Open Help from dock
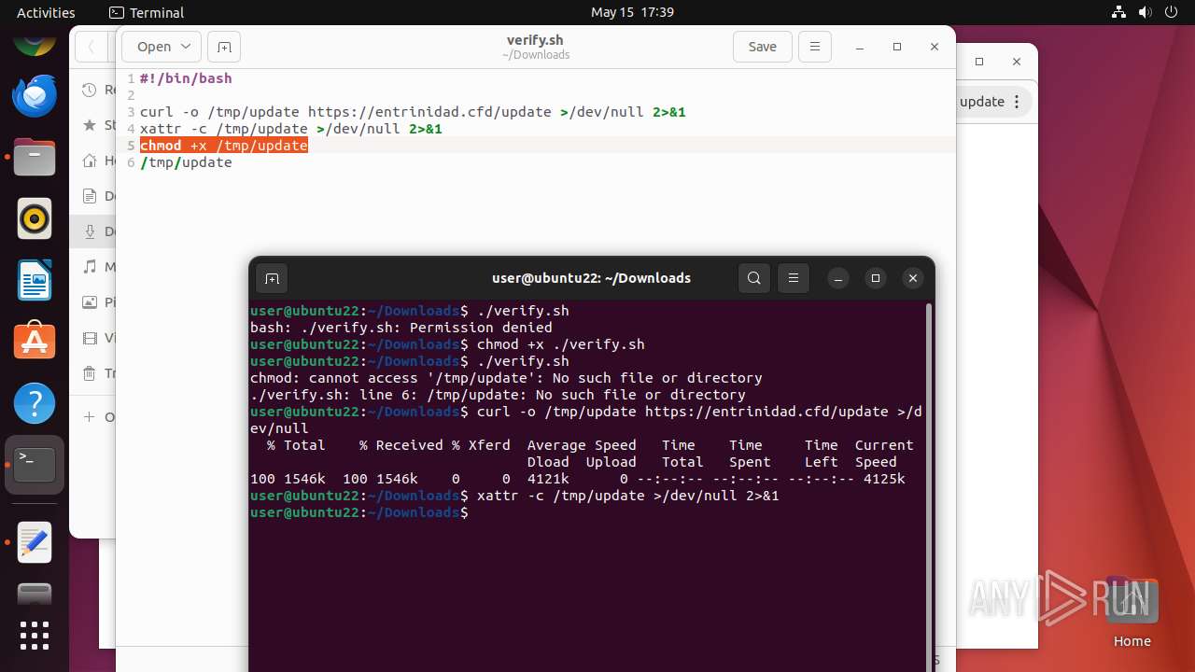The width and height of the screenshot is (1195, 672). (35, 403)
